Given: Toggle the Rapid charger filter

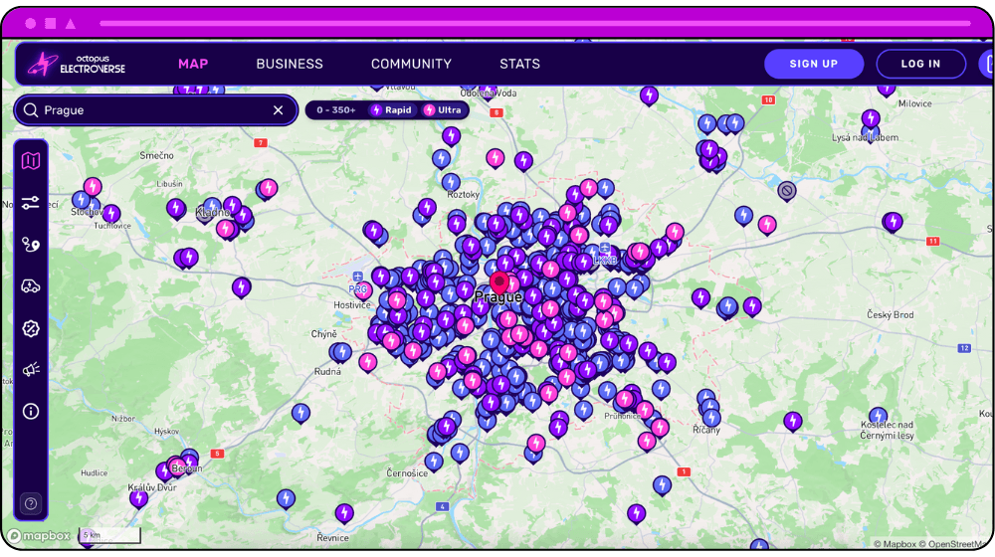Looking at the screenshot, I should click(391, 110).
